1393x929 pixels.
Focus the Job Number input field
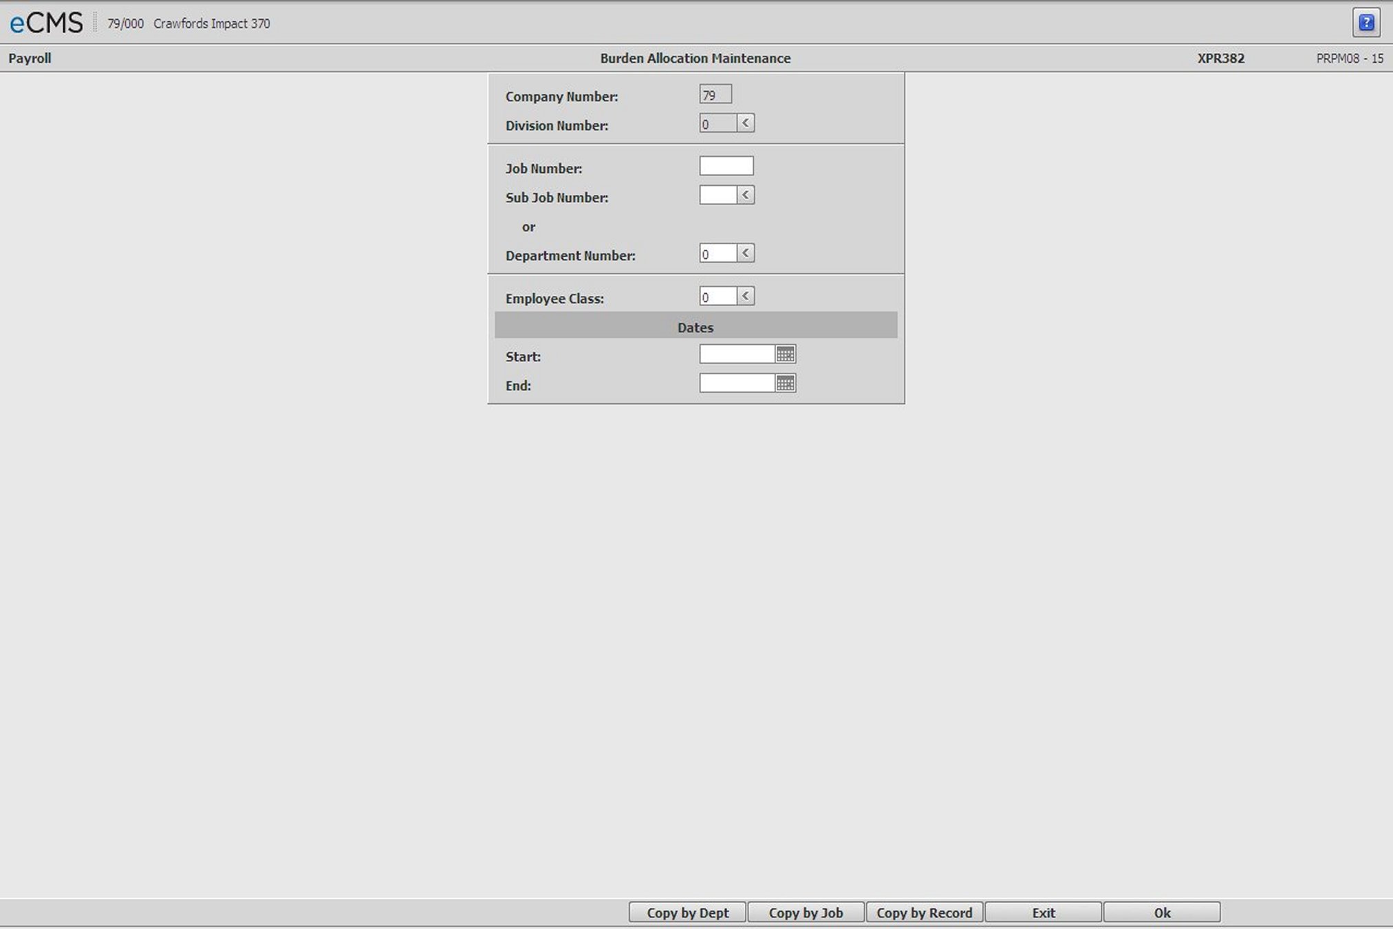click(x=726, y=166)
